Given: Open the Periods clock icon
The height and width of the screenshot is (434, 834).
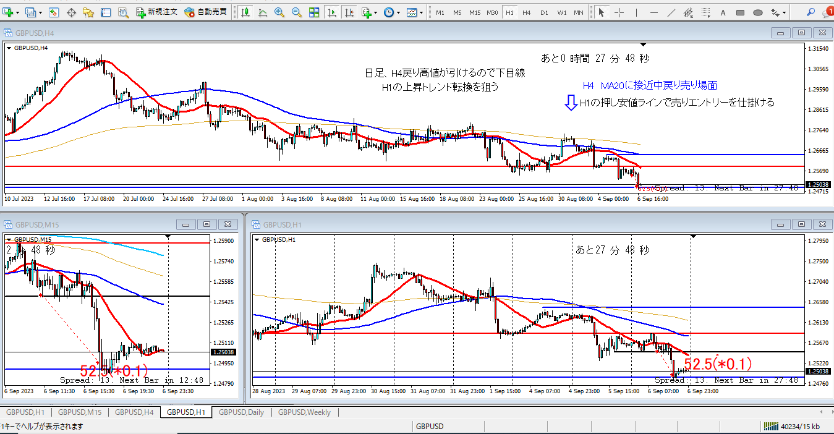Looking at the screenshot, I should [x=389, y=12].
